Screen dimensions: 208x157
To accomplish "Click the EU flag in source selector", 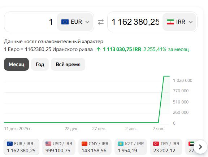I will (65, 22).
